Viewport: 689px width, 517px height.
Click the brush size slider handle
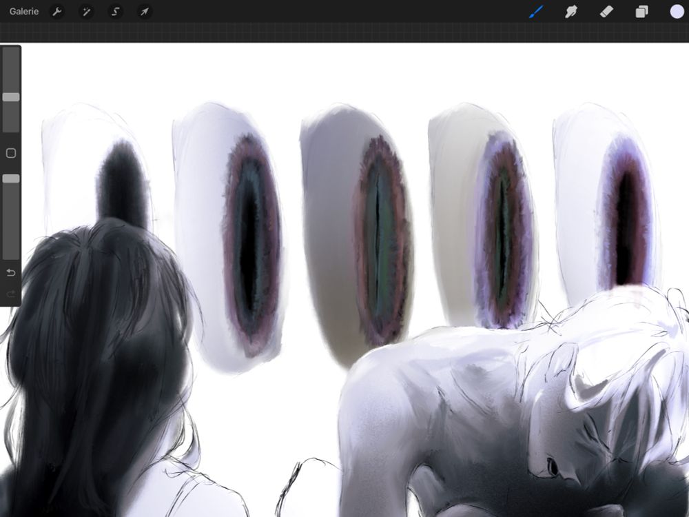pyautogui.click(x=11, y=97)
